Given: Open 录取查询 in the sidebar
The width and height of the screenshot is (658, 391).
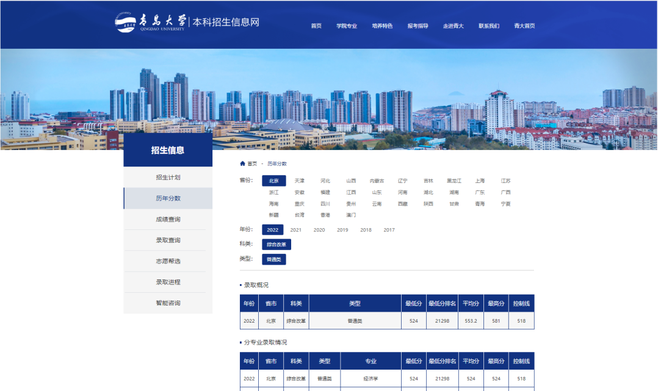Looking at the screenshot, I should tap(167, 240).
